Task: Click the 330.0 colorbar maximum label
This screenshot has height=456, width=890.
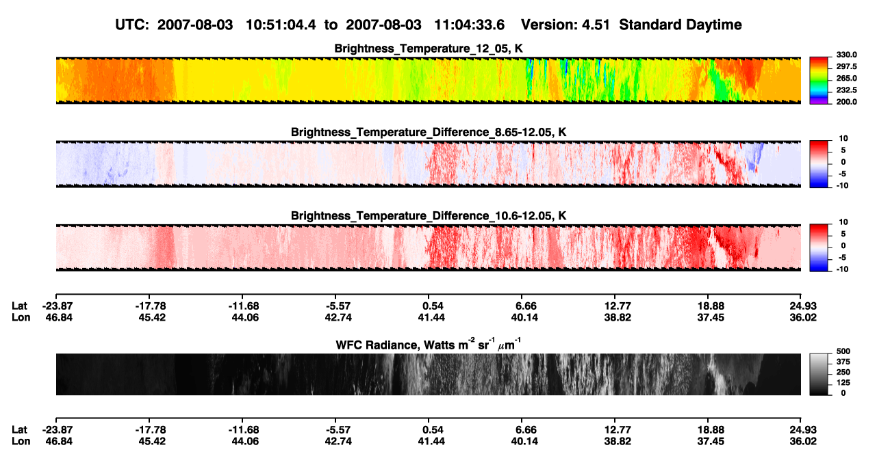Action: tap(846, 55)
